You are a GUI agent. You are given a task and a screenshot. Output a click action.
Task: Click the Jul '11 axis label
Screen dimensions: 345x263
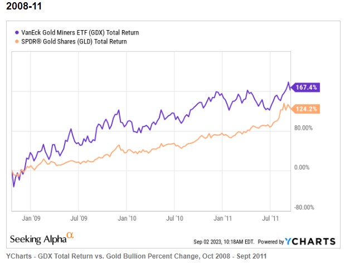tap(270, 218)
